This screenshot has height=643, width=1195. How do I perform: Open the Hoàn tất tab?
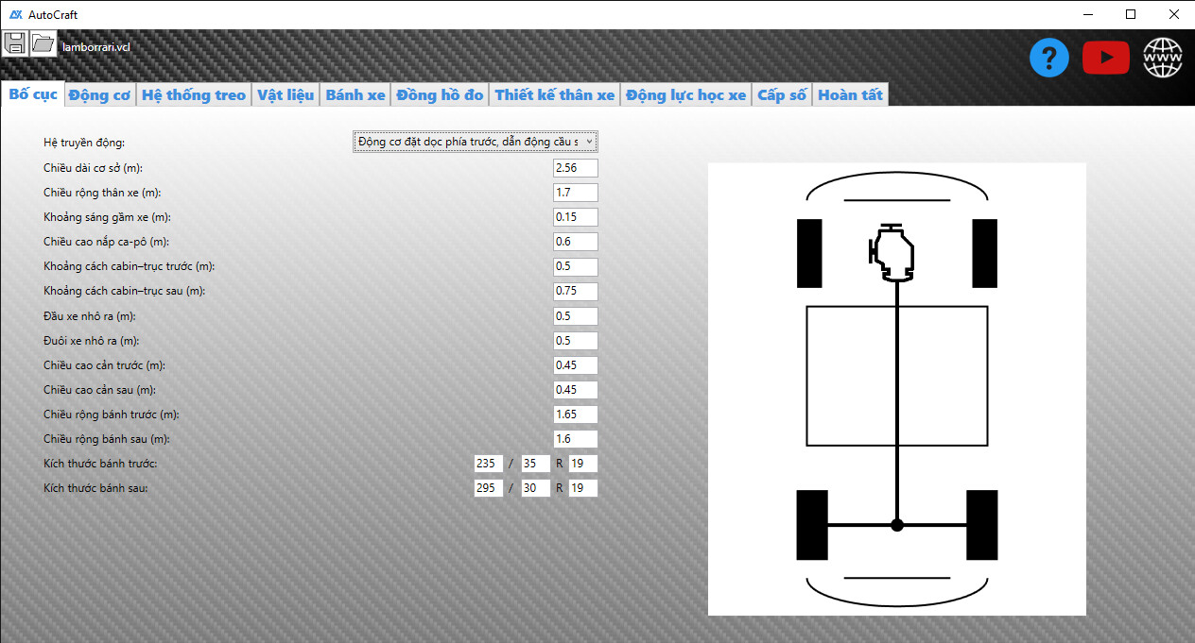click(x=850, y=94)
